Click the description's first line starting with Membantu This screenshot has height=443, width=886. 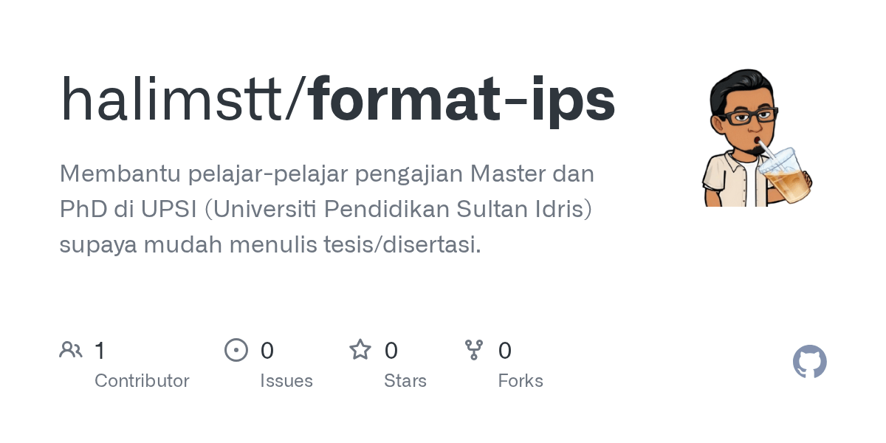point(326,174)
